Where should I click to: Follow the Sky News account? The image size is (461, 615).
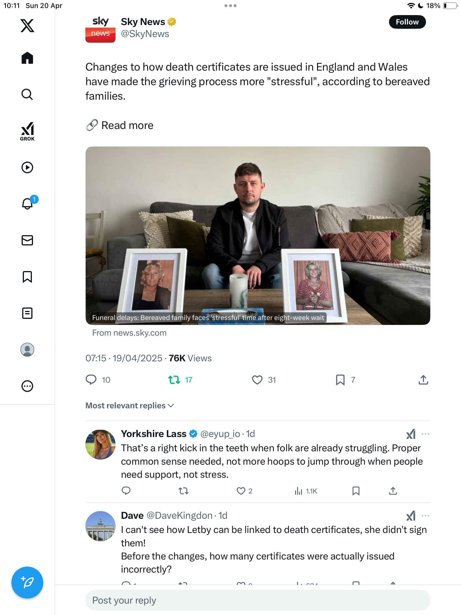pos(407,22)
